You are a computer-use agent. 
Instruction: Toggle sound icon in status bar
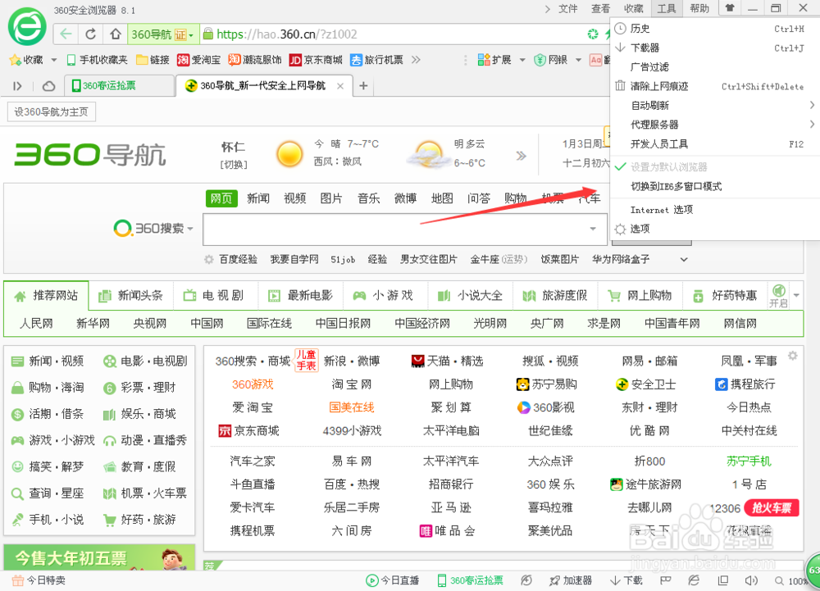pos(751,580)
